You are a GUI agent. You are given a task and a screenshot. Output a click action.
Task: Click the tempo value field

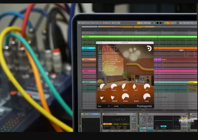click(x=95, y=23)
